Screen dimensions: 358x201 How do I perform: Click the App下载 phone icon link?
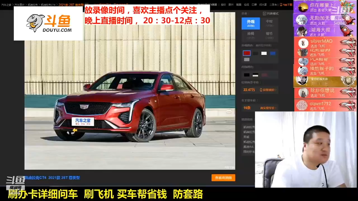[286, 4]
